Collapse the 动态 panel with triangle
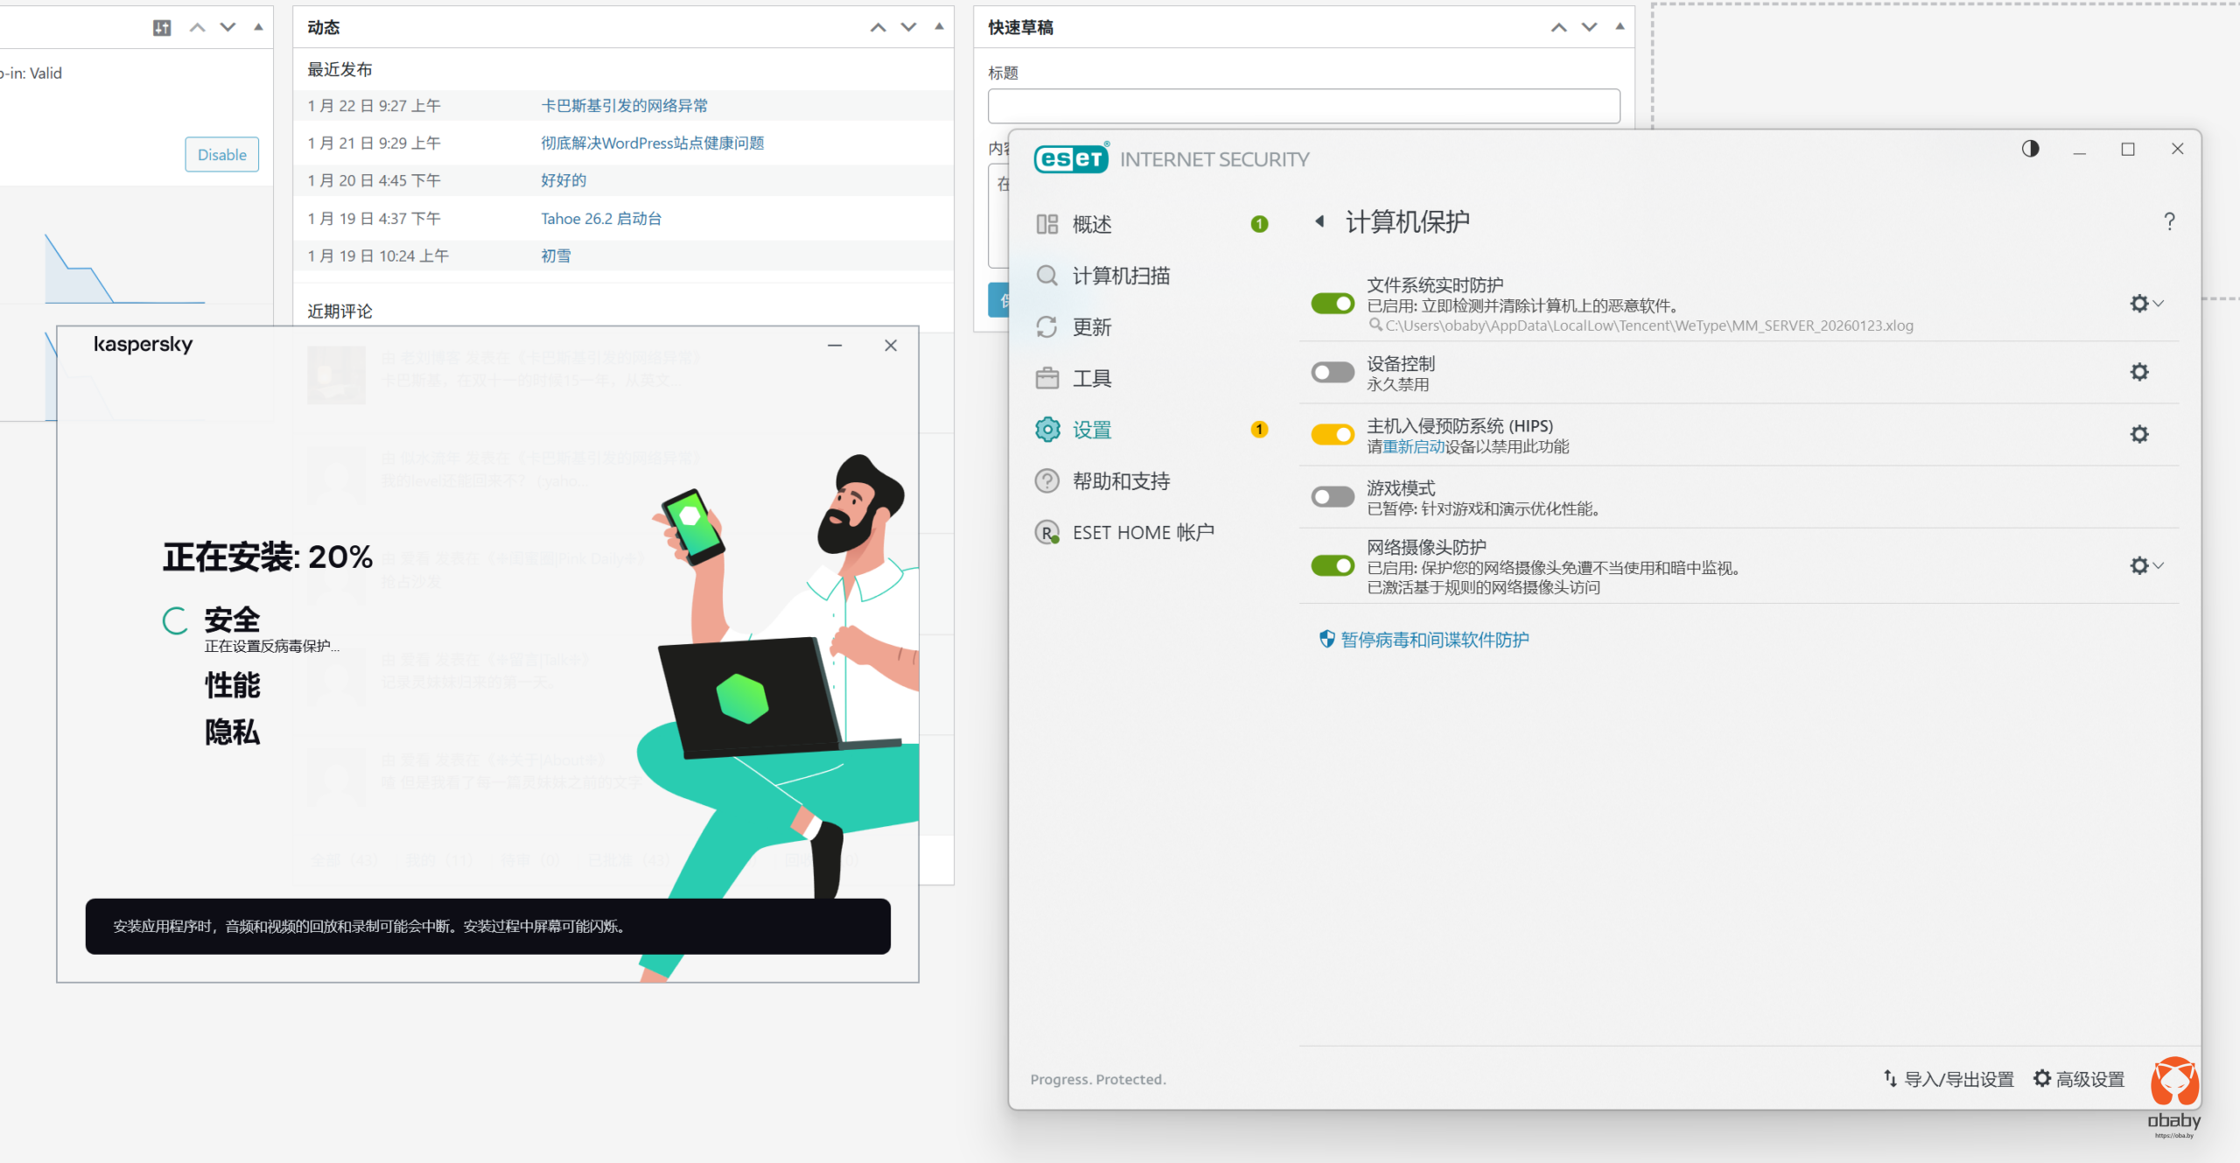Screen dimensions: 2240x1163 [x=939, y=27]
